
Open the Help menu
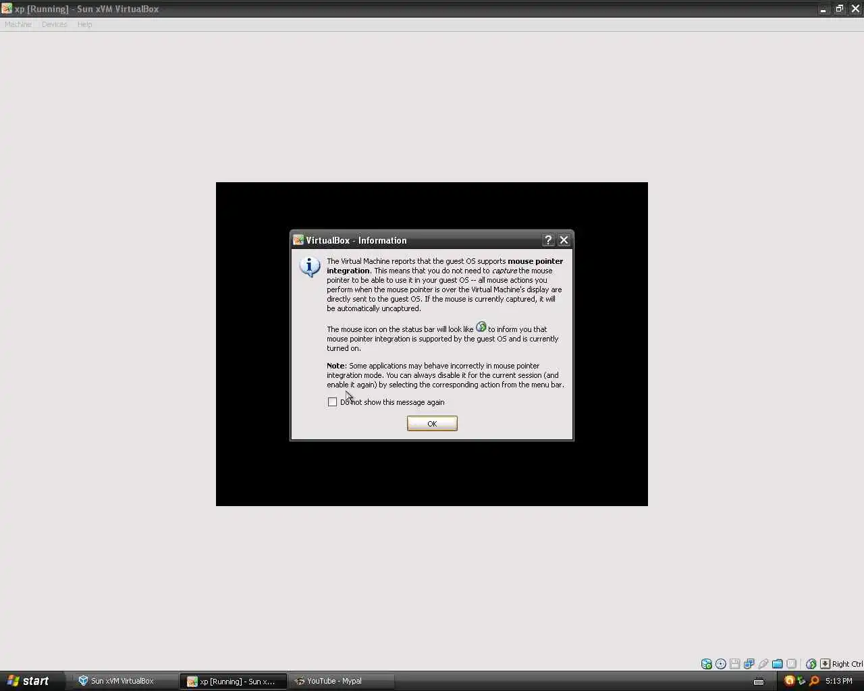point(84,24)
